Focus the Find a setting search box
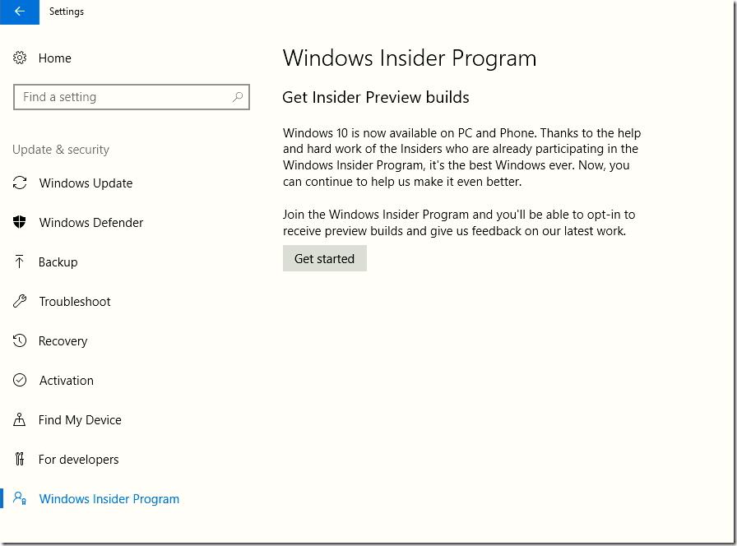Image resolution: width=737 pixels, height=546 pixels. (x=132, y=97)
